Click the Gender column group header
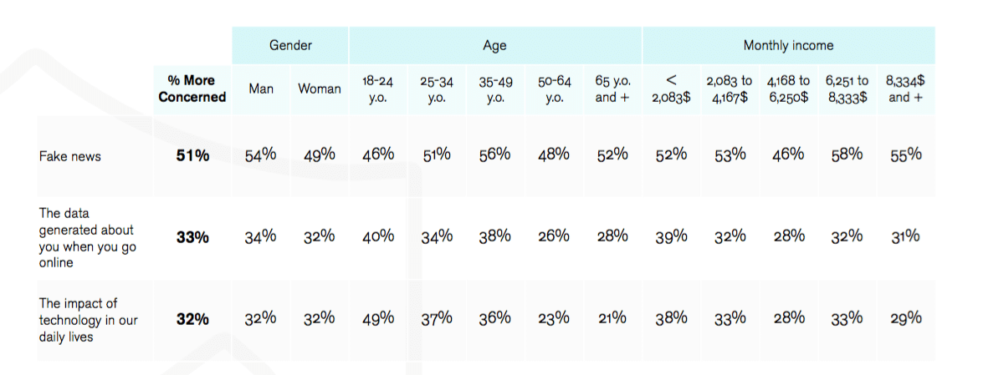 290,45
